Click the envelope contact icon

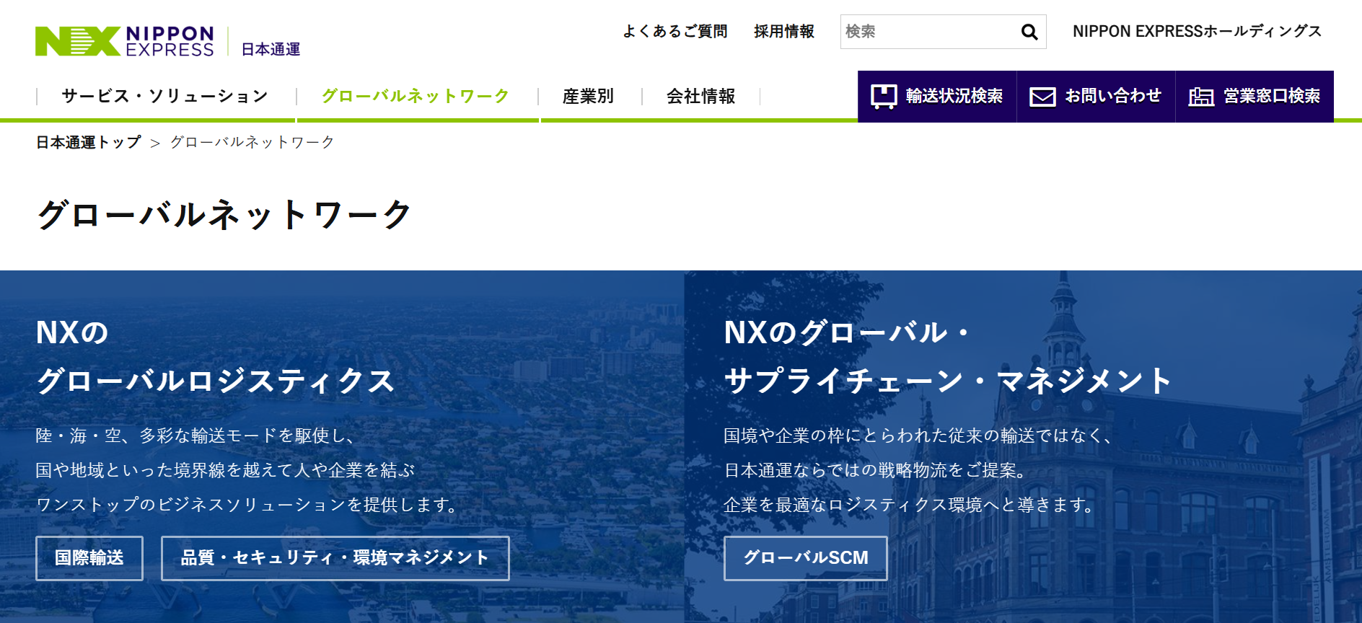click(1042, 97)
